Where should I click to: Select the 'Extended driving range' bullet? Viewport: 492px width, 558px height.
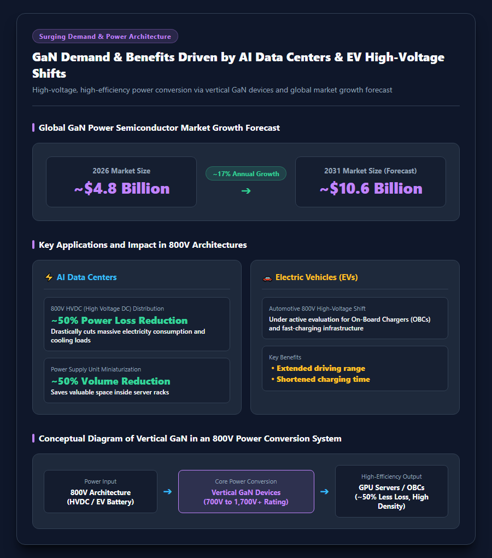[321, 368]
